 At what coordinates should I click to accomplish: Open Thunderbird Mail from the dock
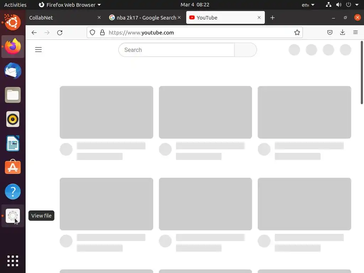coord(13,71)
